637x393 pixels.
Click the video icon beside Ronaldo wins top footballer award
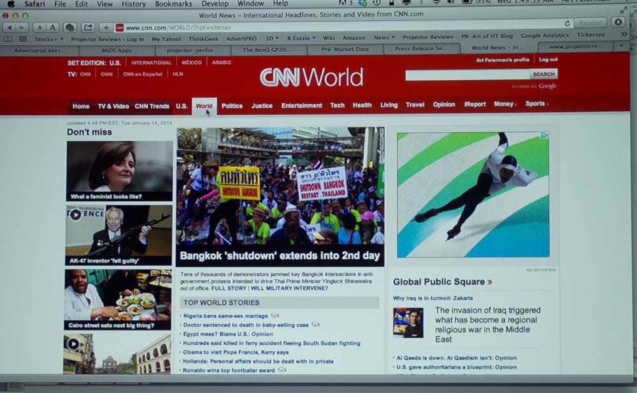(282, 370)
